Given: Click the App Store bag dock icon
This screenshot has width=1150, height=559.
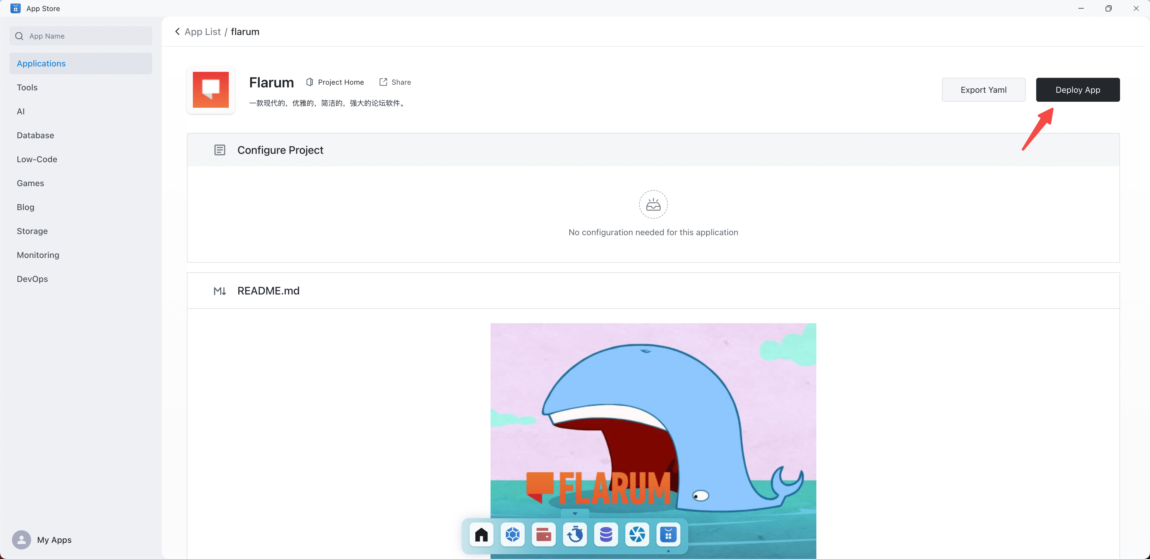Looking at the screenshot, I should [x=668, y=534].
